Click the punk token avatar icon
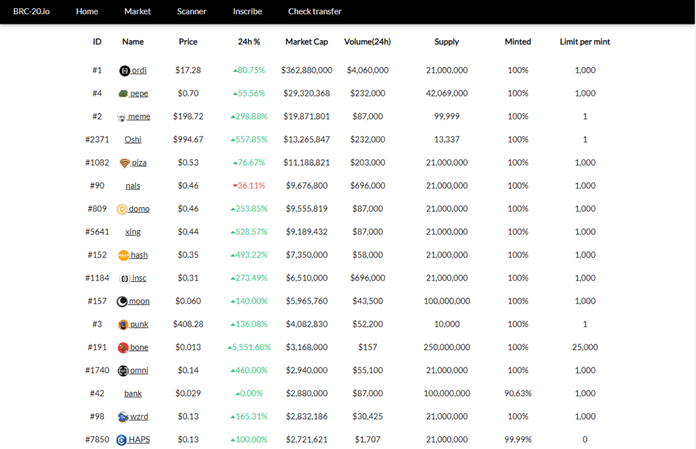This screenshot has height=449, width=696. pyautogui.click(x=123, y=324)
